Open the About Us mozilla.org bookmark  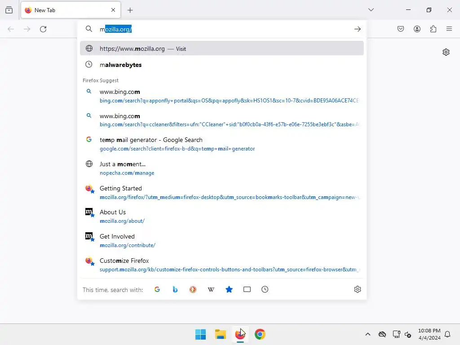point(222,216)
